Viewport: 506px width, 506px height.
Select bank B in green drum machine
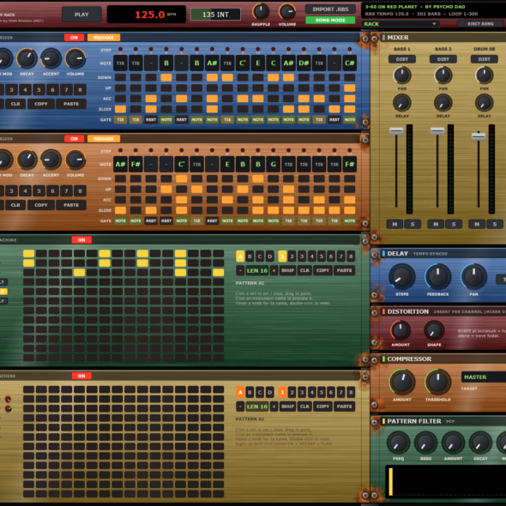[250, 256]
